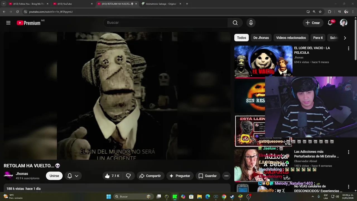Click the Preguntar button
357x201 pixels.
click(x=180, y=176)
